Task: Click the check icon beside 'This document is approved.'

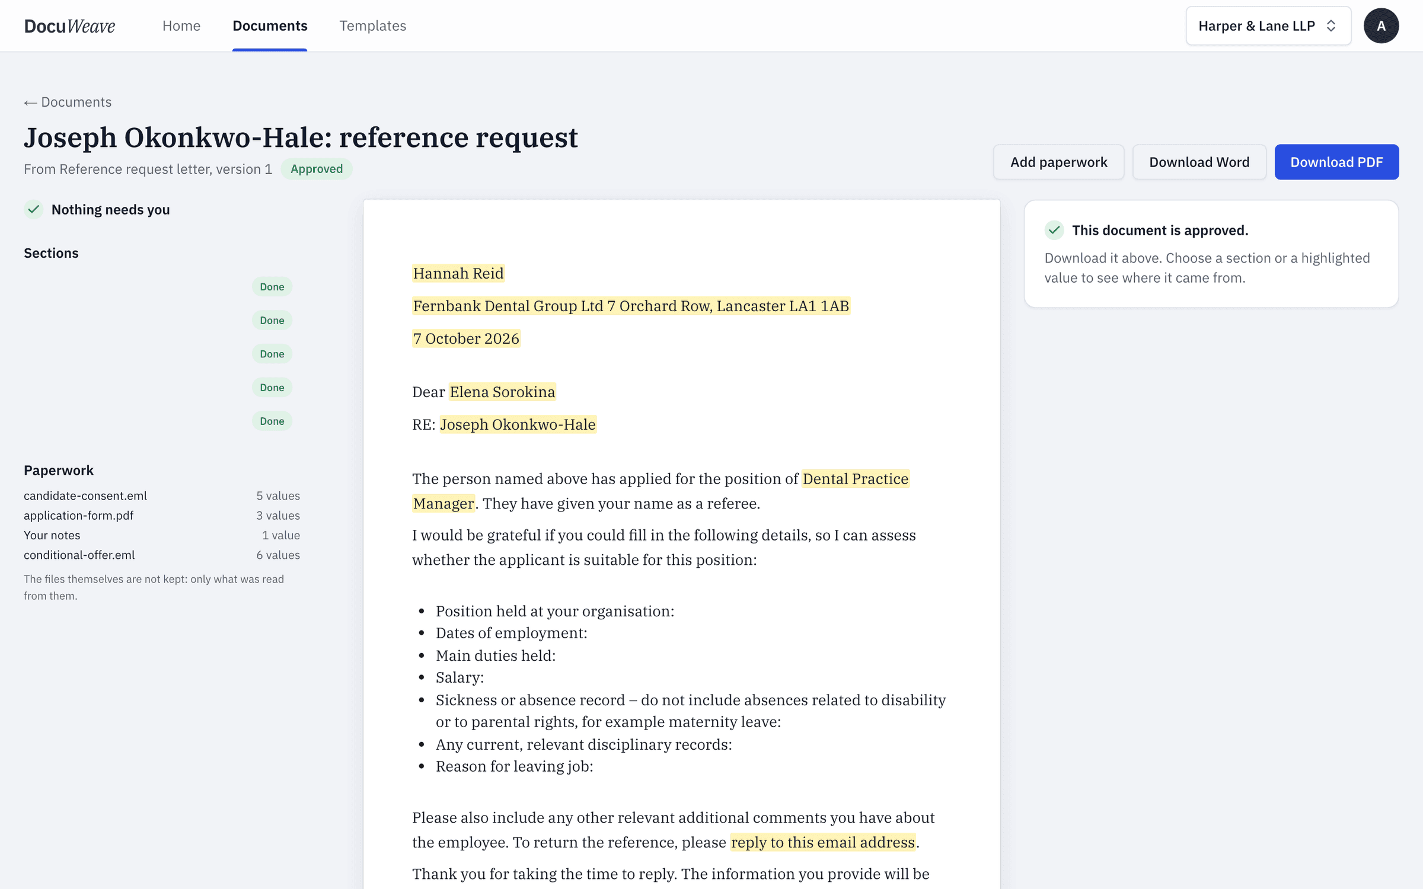Action: coord(1054,230)
